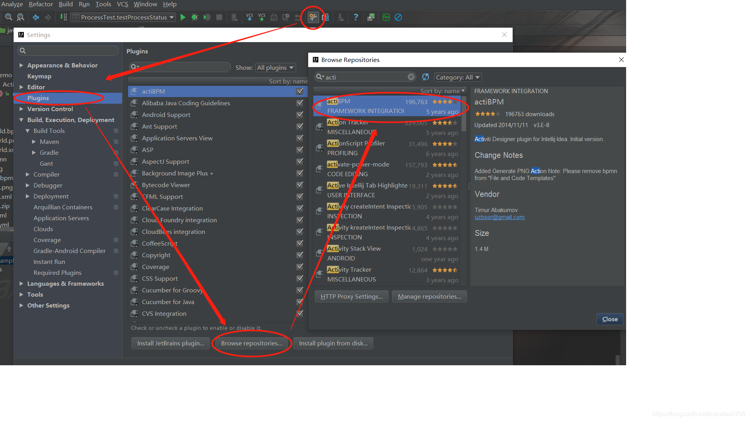This screenshot has width=749, height=421.
Task: Open run configuration ProcessTest dropdown
Action: [x=124, y=17]
